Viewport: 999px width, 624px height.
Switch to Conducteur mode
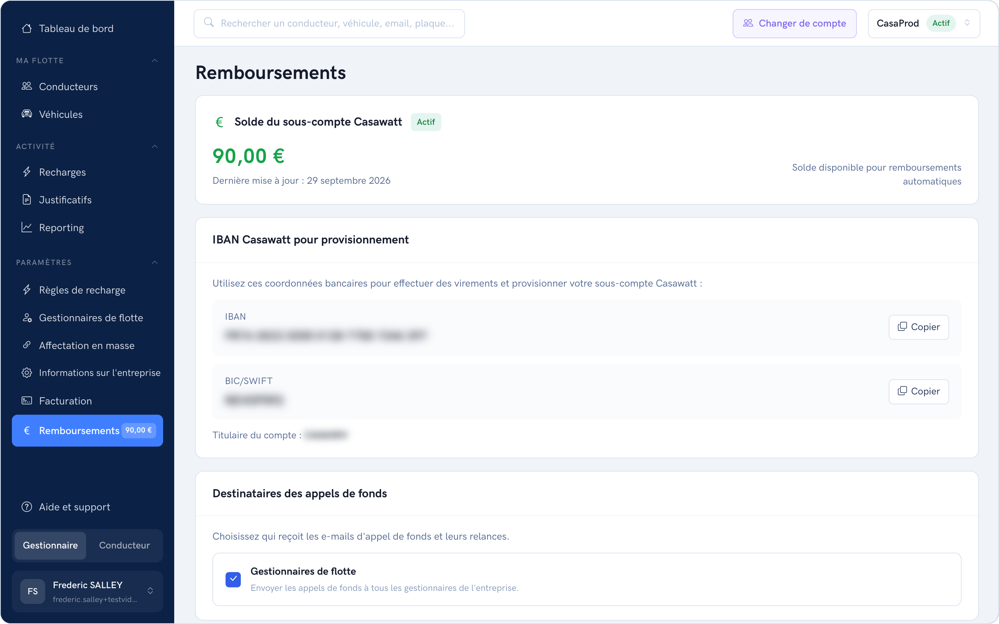pyautogui.click(x=124, y=545)
